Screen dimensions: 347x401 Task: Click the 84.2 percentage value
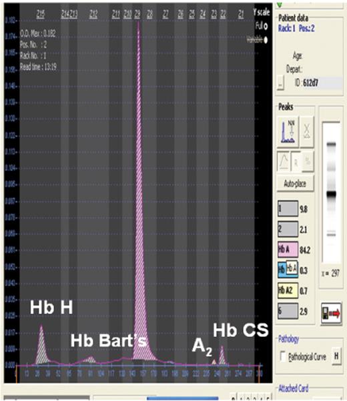(305, 250)
